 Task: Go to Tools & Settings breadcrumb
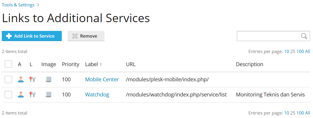(x=18, y=5)
